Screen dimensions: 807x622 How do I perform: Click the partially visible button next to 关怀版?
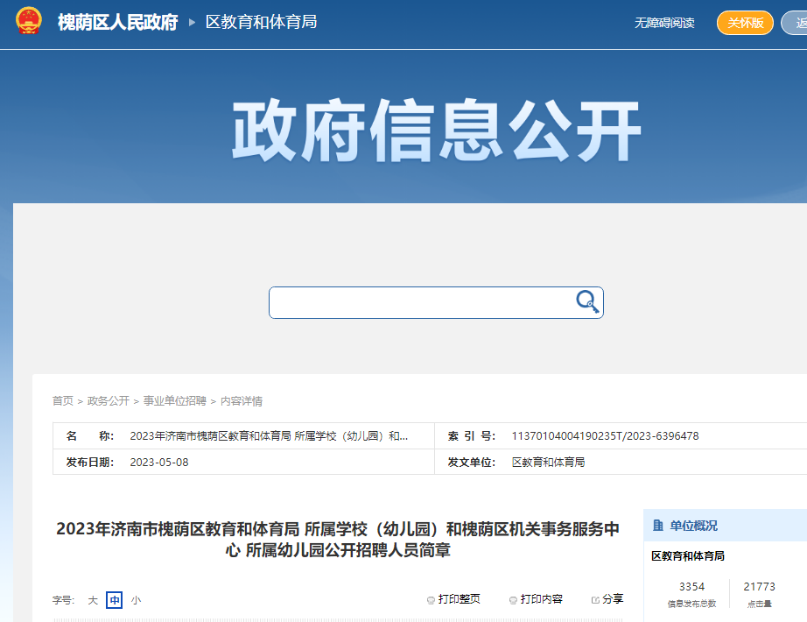coord(794,23)
